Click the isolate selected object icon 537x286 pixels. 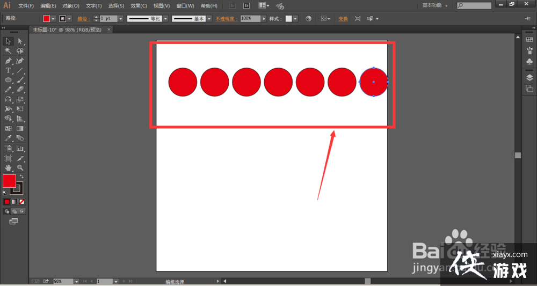358,18
